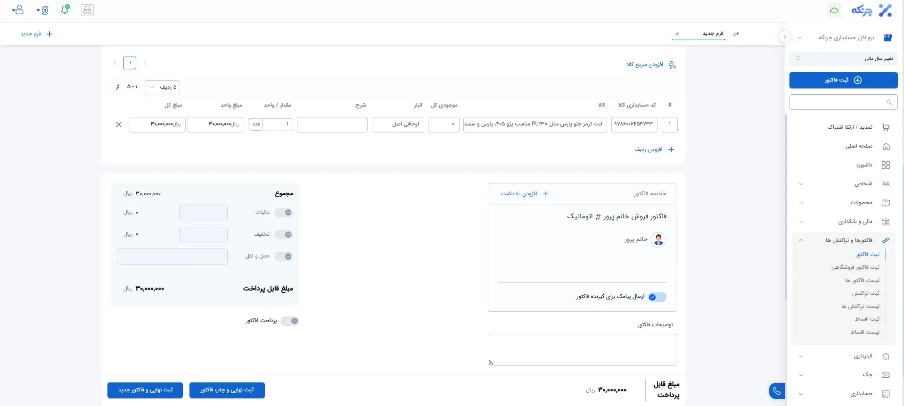
Task: Expand the انبارداری menu section
Action: [801, 356]
